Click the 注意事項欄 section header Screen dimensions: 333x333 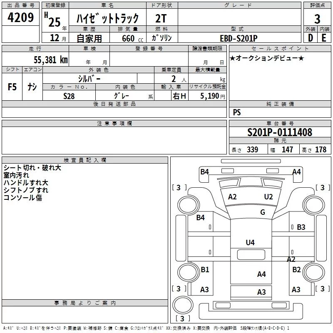[x=114, y=123]
